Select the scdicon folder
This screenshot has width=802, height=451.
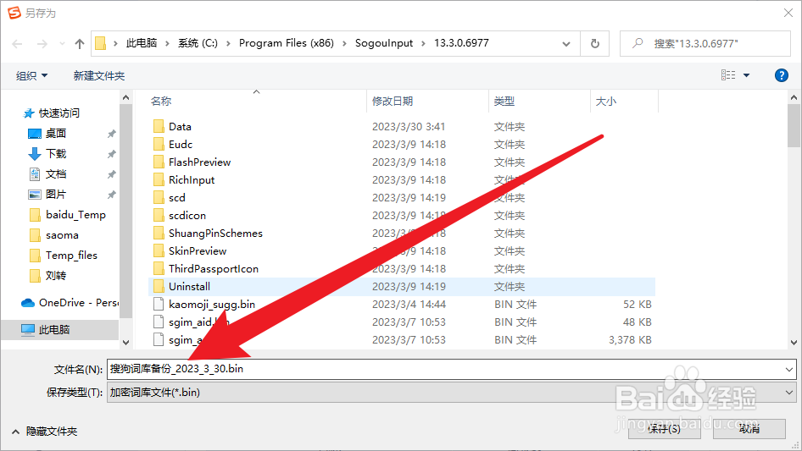[x=187, y=216]
